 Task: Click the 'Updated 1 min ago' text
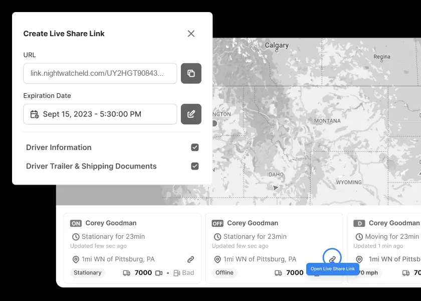point(378,246)
